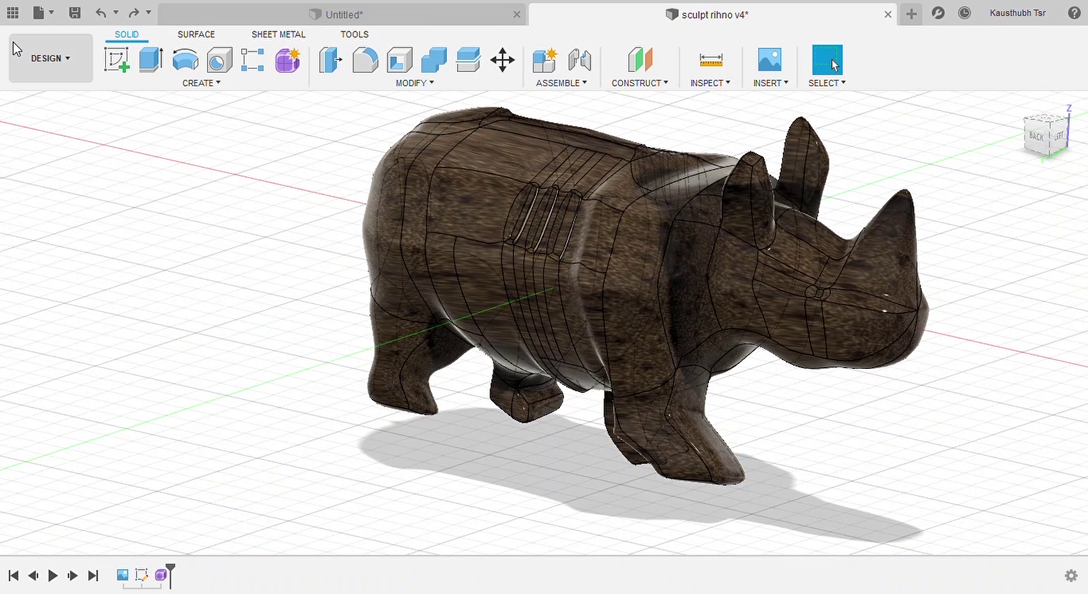Image resolution: width=1088 pixels, height=594 pixels.
Task: Select the Fillet tool
Action: tap(365, 60)
